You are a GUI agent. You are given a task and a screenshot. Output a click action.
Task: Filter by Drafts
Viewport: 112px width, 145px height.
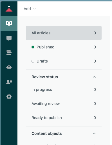(64, 61)
